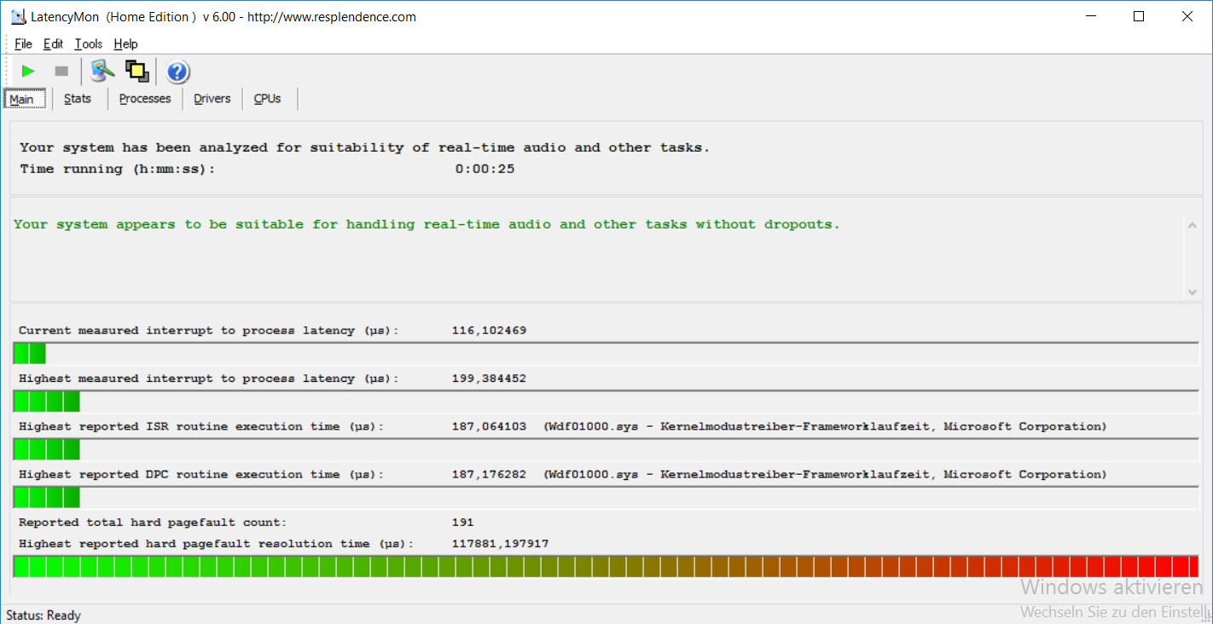Image resolution: width=1213 pixels, height=624 pixels.
Task: Switch to the CPUs tab
Action: (268, 99)
